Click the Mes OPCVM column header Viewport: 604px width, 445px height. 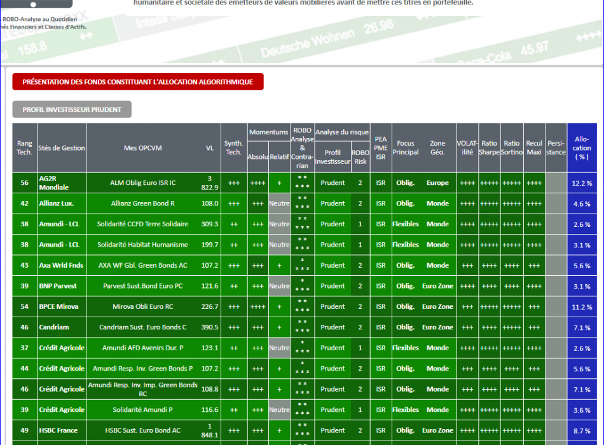[x=143, y=148]
